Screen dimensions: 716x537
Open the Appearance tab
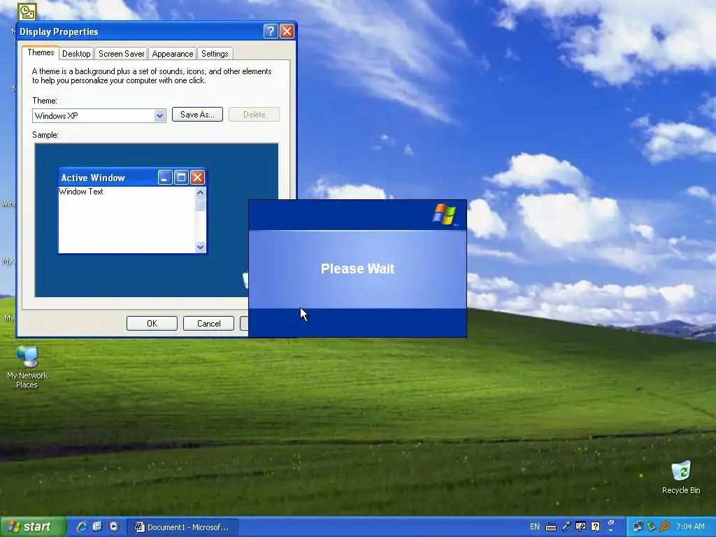click(x=172, y=54)
